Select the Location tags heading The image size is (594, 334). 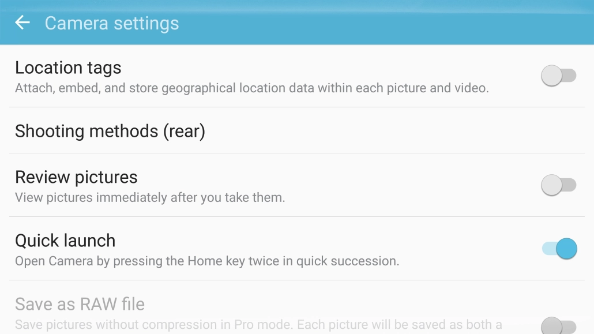point(68,67)
